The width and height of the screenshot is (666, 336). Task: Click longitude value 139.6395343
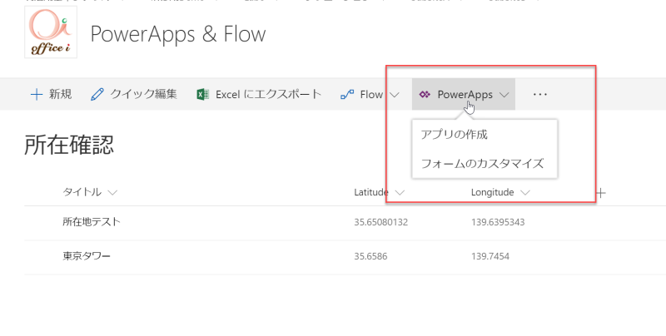(498, 222)
